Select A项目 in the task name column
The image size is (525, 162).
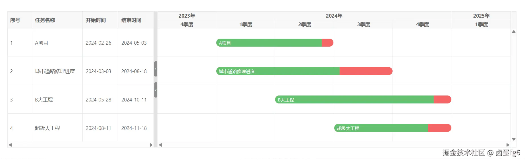(41, 43)
